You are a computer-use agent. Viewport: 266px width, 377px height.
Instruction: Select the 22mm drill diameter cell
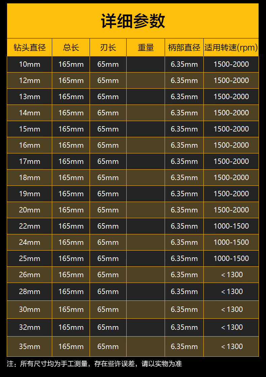pos(30,226)
